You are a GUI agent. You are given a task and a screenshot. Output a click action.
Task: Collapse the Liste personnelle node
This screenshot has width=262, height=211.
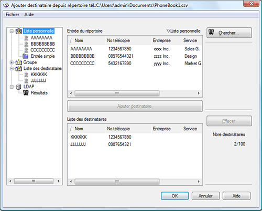pyautogui.click(x=12, y=31)
